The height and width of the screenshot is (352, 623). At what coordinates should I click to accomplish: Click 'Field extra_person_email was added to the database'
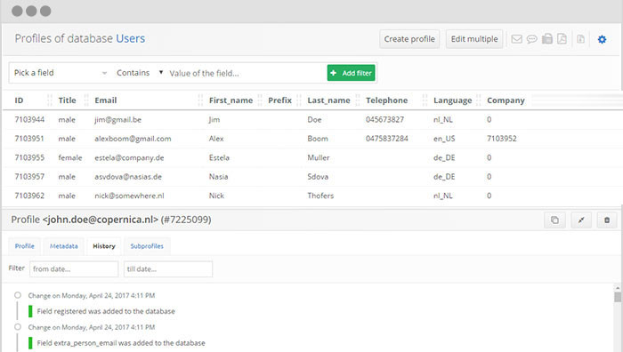(121, 343)
